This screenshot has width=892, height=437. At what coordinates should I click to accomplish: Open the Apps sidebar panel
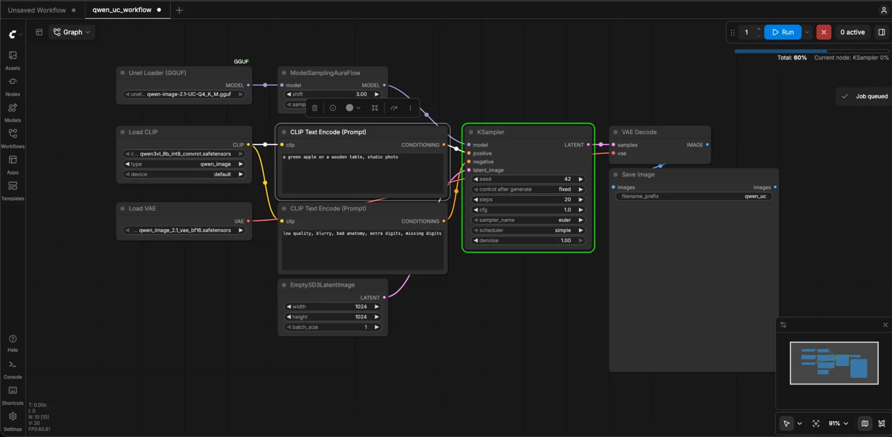13,165
